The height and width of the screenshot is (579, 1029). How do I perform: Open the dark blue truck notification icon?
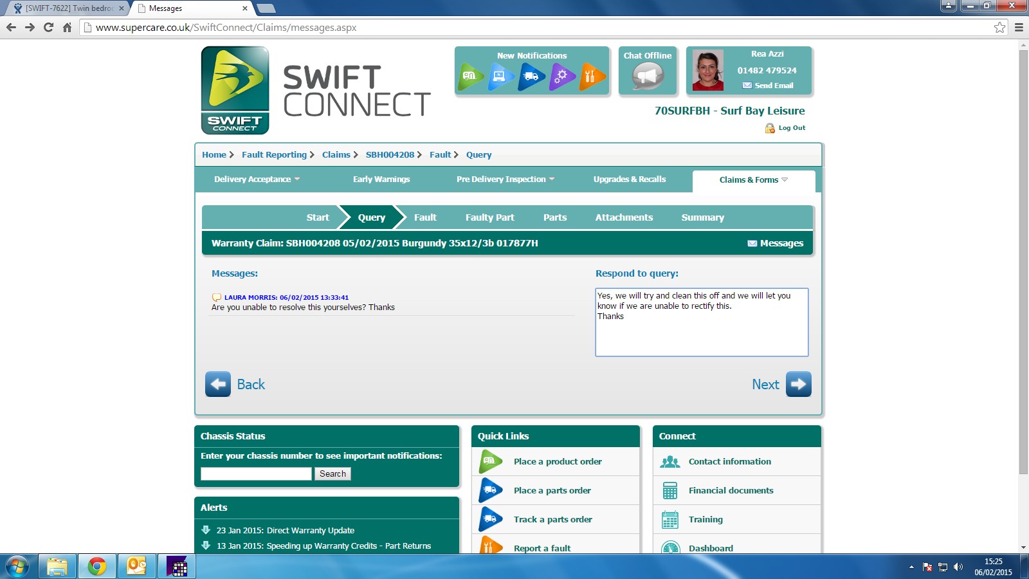531,77
